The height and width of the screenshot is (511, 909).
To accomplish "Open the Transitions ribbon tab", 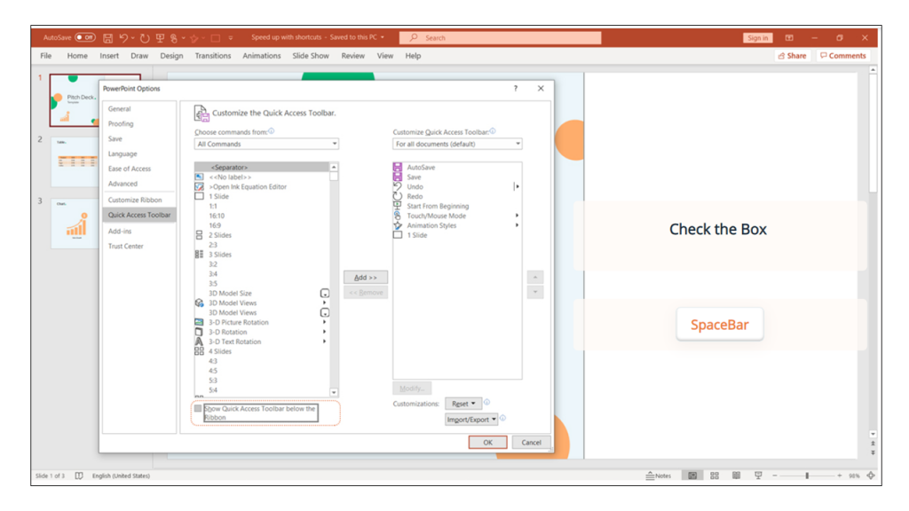I will point(212,55).
